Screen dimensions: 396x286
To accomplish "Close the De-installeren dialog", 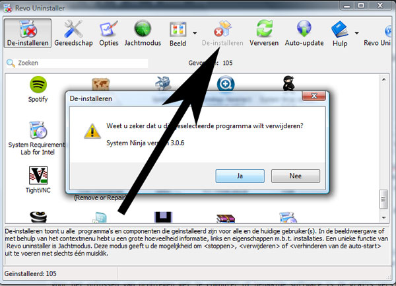I will [x=314, y=96].
